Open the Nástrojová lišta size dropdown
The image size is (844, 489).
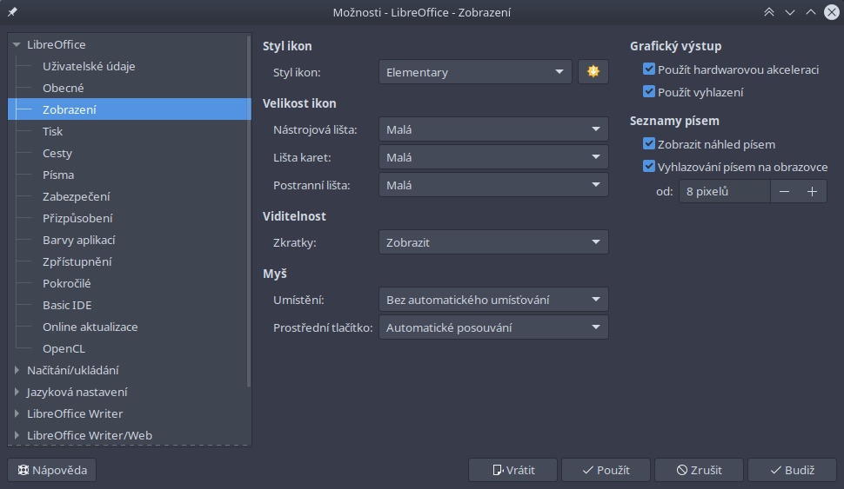[x=493, y=129]
